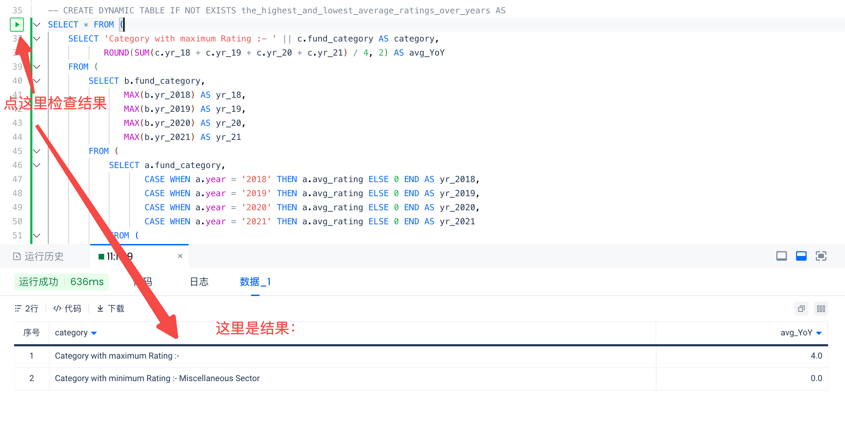
Task: Click the green run query play button
Action: coord(17,25)
